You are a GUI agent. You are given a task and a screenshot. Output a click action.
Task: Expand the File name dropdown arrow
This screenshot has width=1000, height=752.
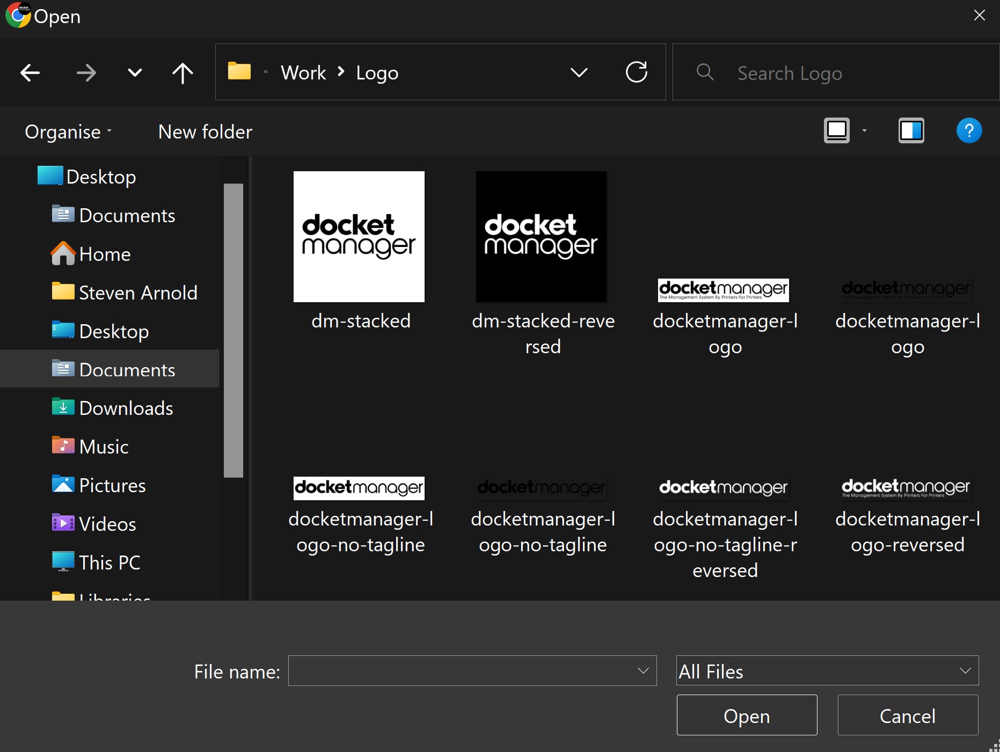tap(643, 670)
